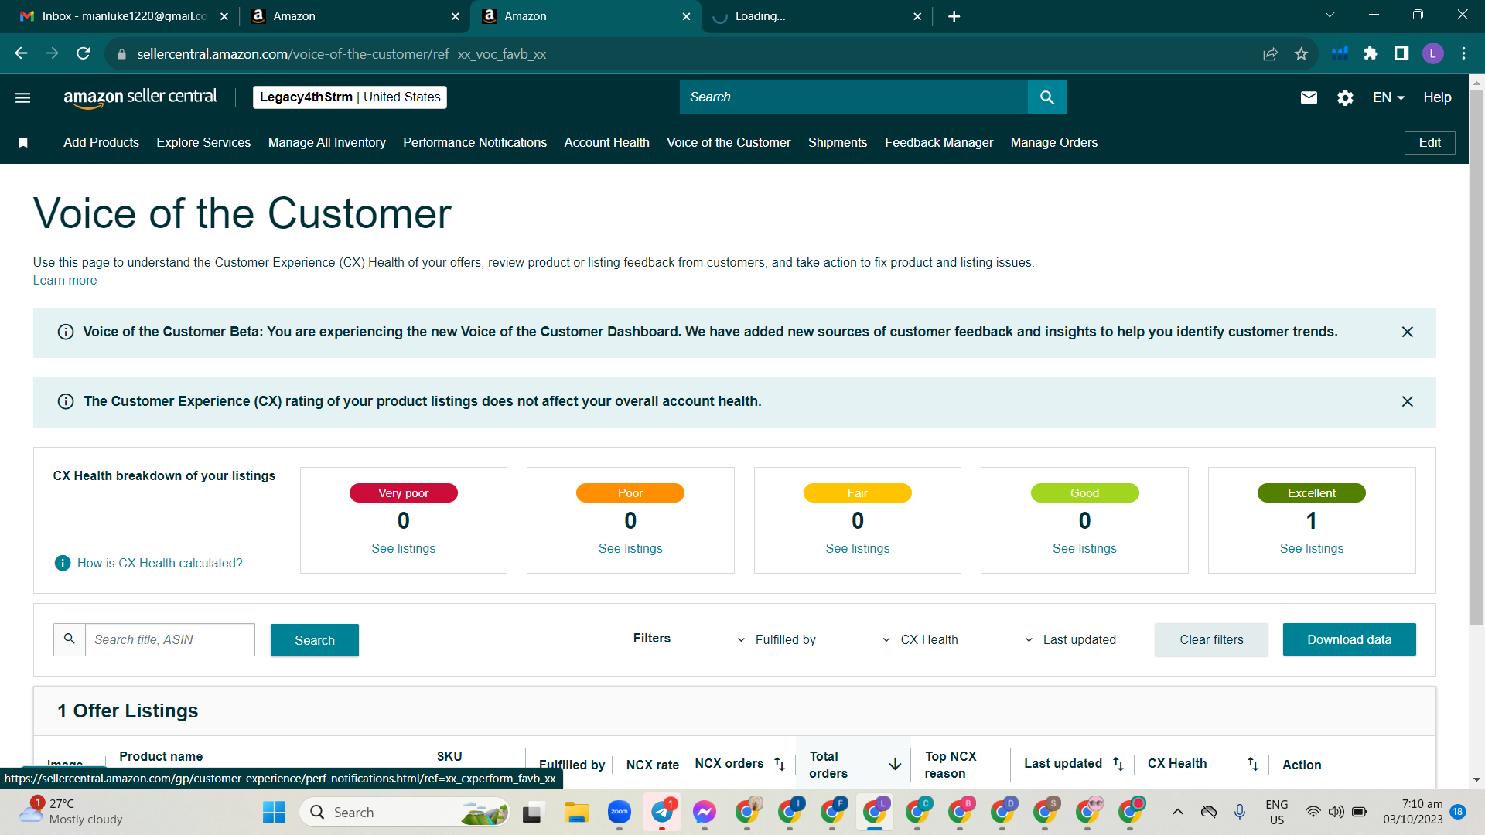Open the EN language dropdown
Screen dimensions: 1485x835
[1388, 97]
